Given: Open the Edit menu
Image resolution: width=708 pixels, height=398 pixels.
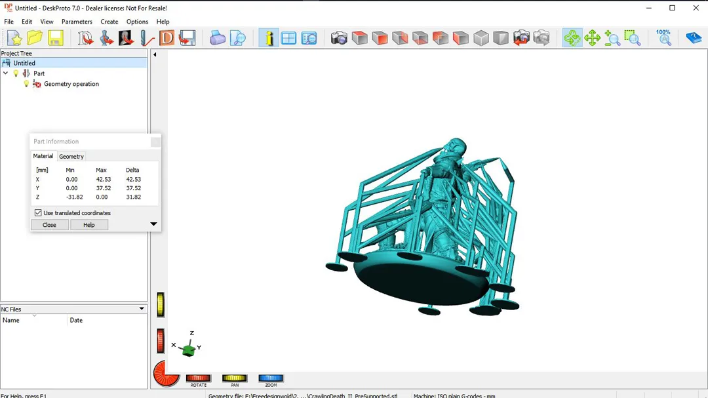Looking at the screenshot, I should [27, 22].
